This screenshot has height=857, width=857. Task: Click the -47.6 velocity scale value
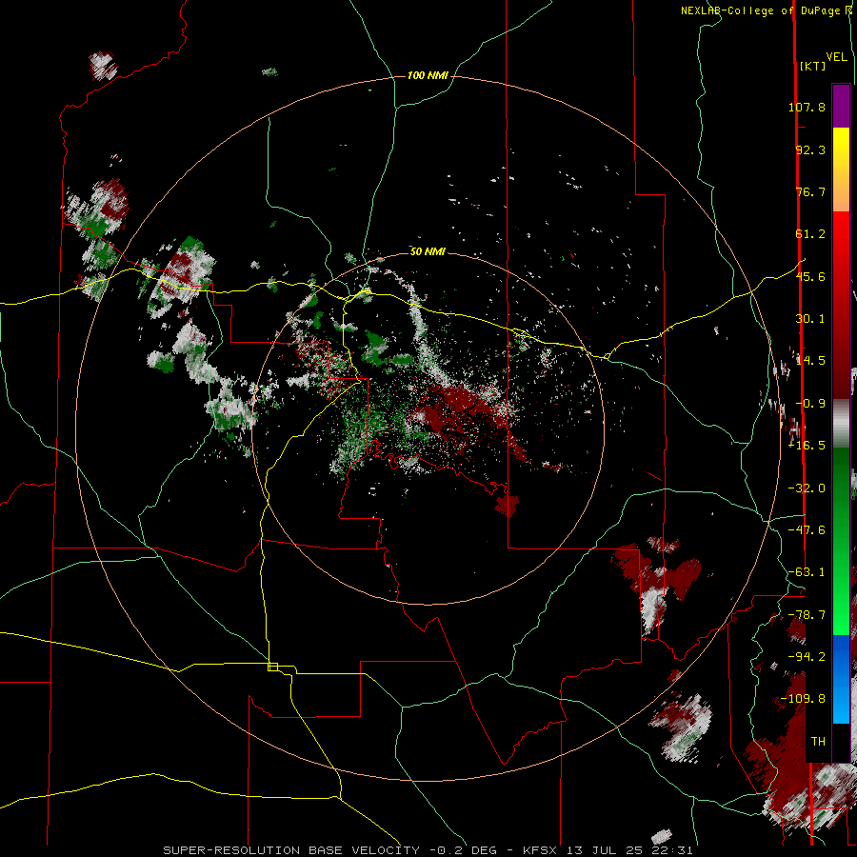click(x=807, y=530)
